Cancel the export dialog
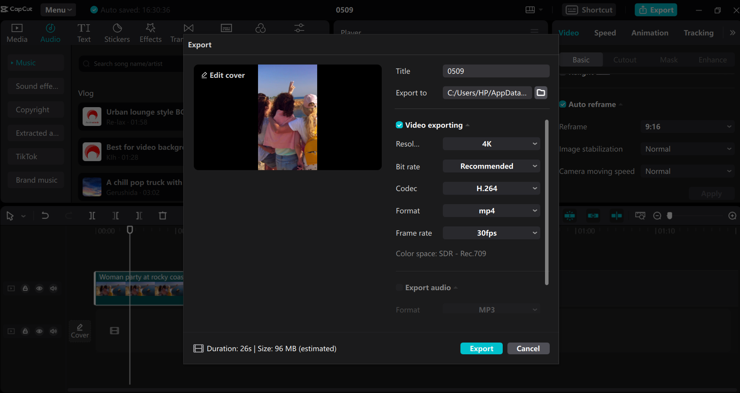The image size is (740, 393). [x=528, y=348]
